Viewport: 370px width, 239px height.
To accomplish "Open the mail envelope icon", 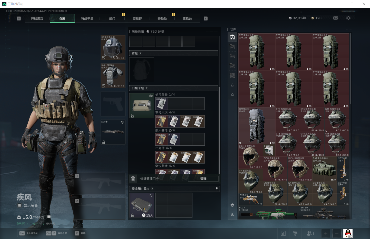I will pyautogui.click(x=335, y=18).
